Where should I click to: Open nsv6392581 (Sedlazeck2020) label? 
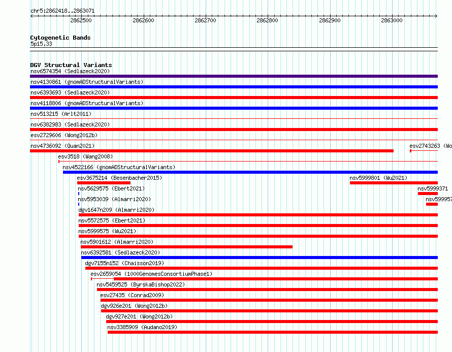tap(120, 252)
